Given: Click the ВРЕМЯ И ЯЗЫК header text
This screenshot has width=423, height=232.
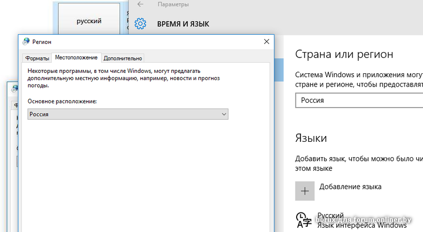Looking at the screenshot, I should coord(183,24).
